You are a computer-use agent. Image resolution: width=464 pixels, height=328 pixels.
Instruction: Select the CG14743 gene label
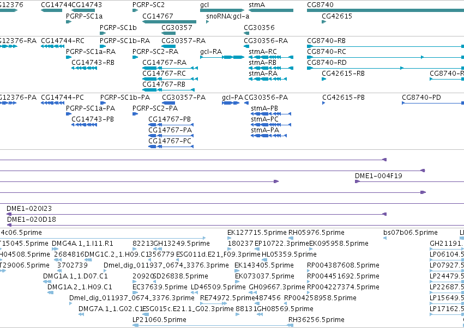[x=87, y=5]
